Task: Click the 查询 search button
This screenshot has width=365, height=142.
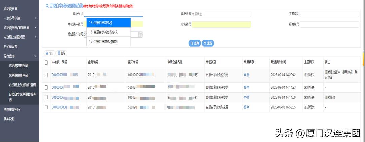Action: click(x=194, y=43)
